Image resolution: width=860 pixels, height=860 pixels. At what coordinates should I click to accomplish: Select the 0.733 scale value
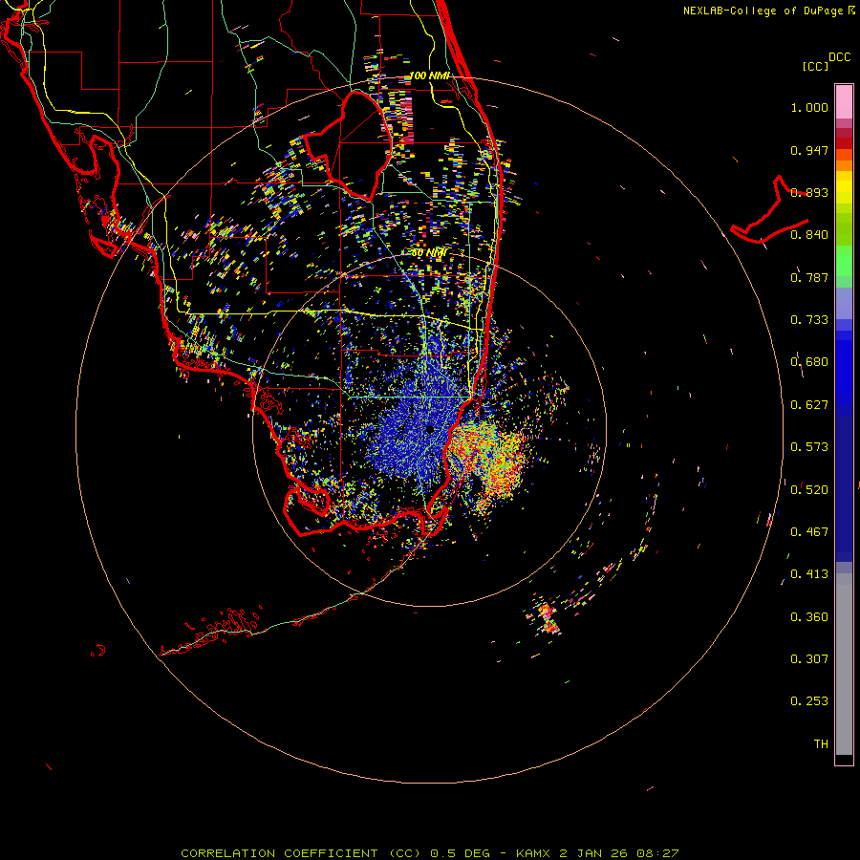[x=809, y=320]
